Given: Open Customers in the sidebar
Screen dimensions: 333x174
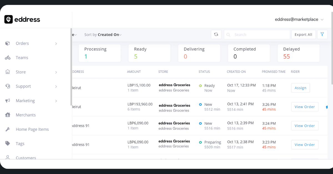Looking at the screenshot, I should (26, 157).
